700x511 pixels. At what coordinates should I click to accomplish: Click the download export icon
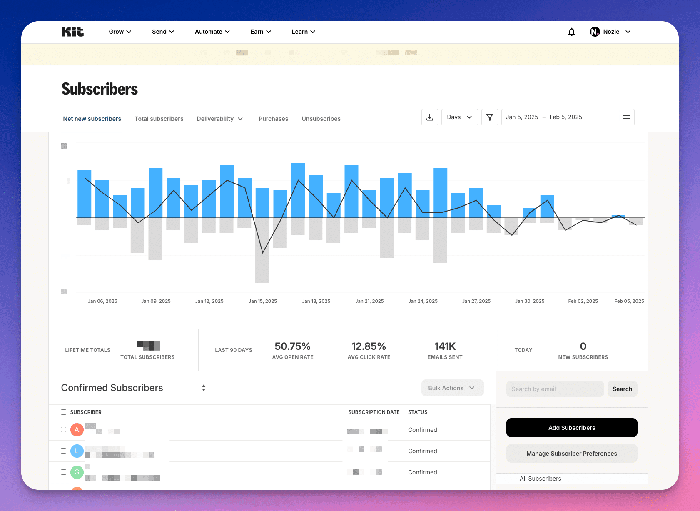point(430,117)
